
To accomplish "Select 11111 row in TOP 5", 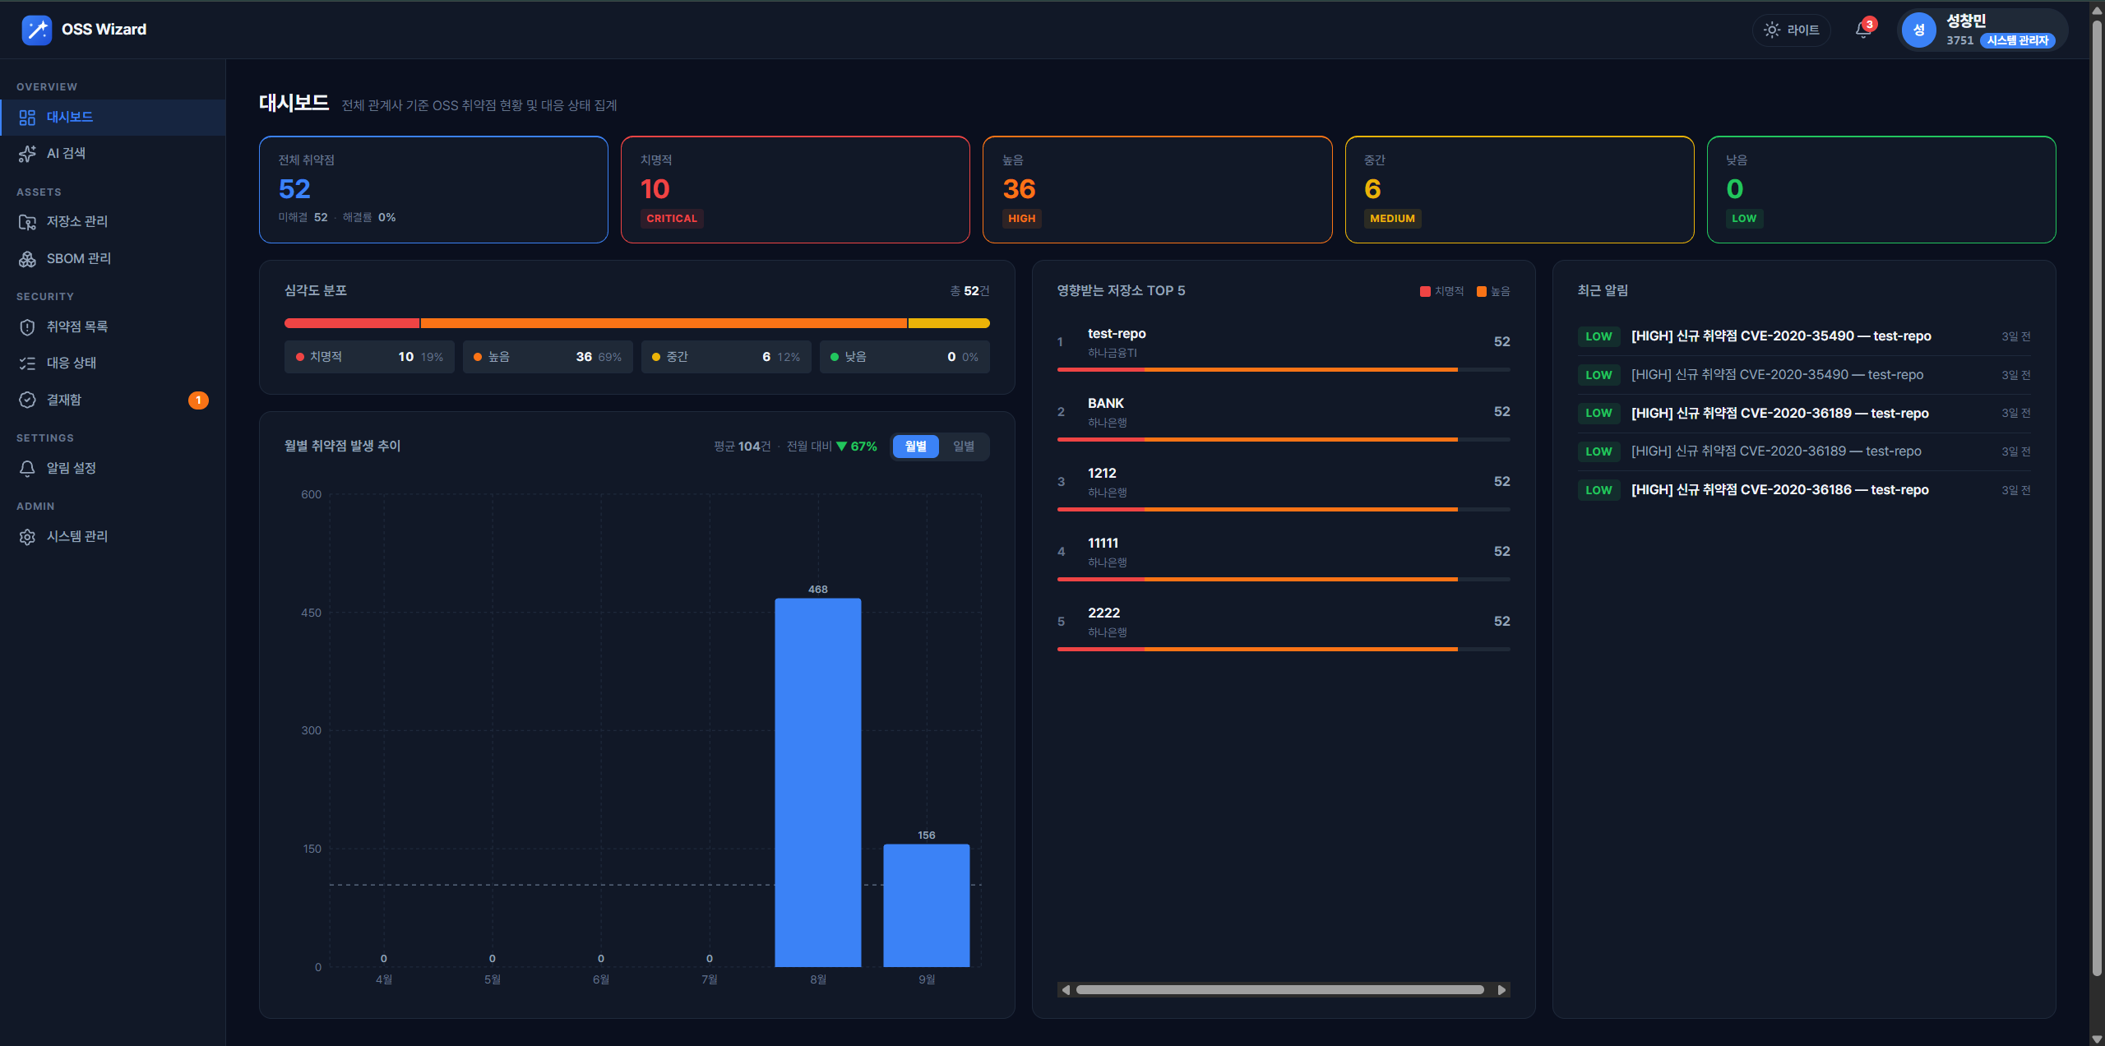I will pyautogui.click(x=1284, y=557).
